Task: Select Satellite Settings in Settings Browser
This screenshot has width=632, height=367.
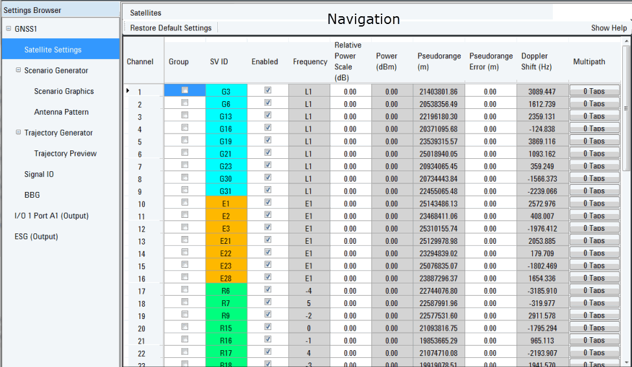Action: point(53,50)
